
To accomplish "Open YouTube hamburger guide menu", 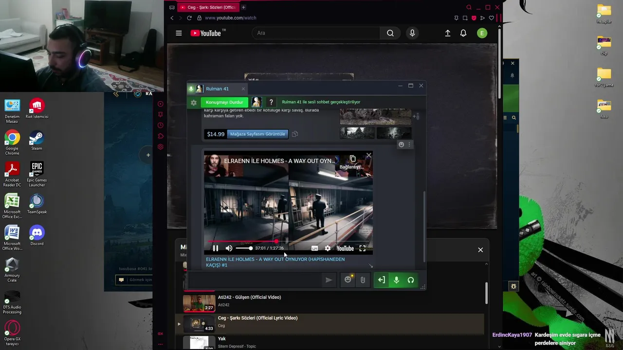I will pos(179,33).
